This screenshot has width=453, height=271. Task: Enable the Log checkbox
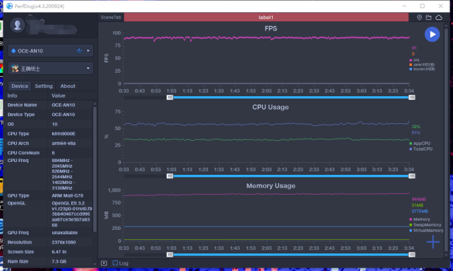[115, 263]
